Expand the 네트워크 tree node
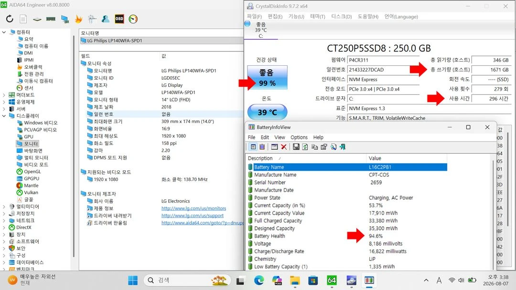 click(x=4, y=220)
